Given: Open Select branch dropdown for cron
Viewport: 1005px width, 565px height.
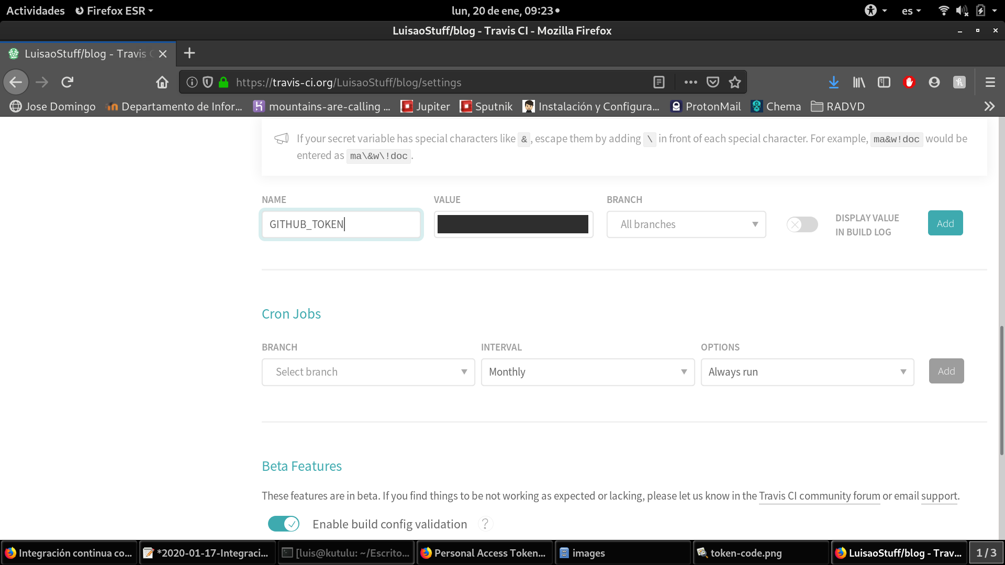Looking at the screenshot, I should pyautogui.click(x=368, y=372).
